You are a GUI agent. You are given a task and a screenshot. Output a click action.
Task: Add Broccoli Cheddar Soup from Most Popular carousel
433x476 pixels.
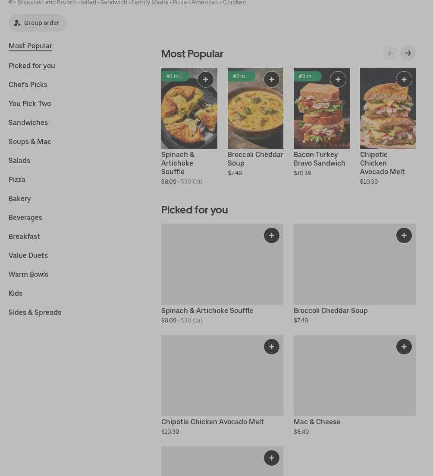(x=271, y=79)
